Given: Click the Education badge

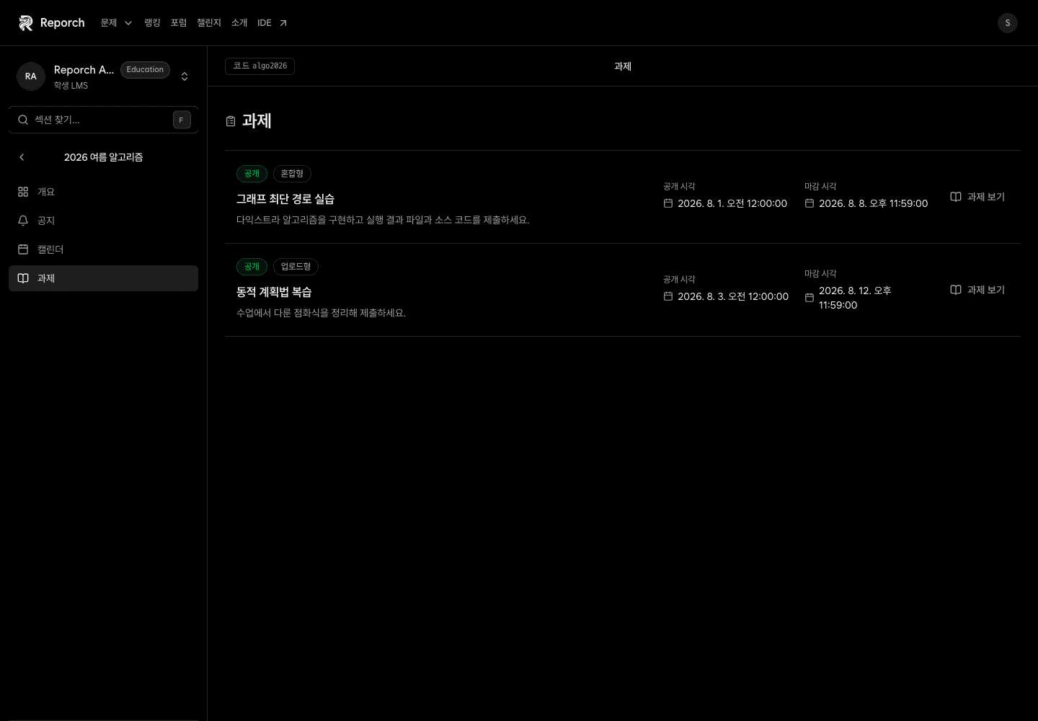Looking at the screenshot, I should coord(145,70).
